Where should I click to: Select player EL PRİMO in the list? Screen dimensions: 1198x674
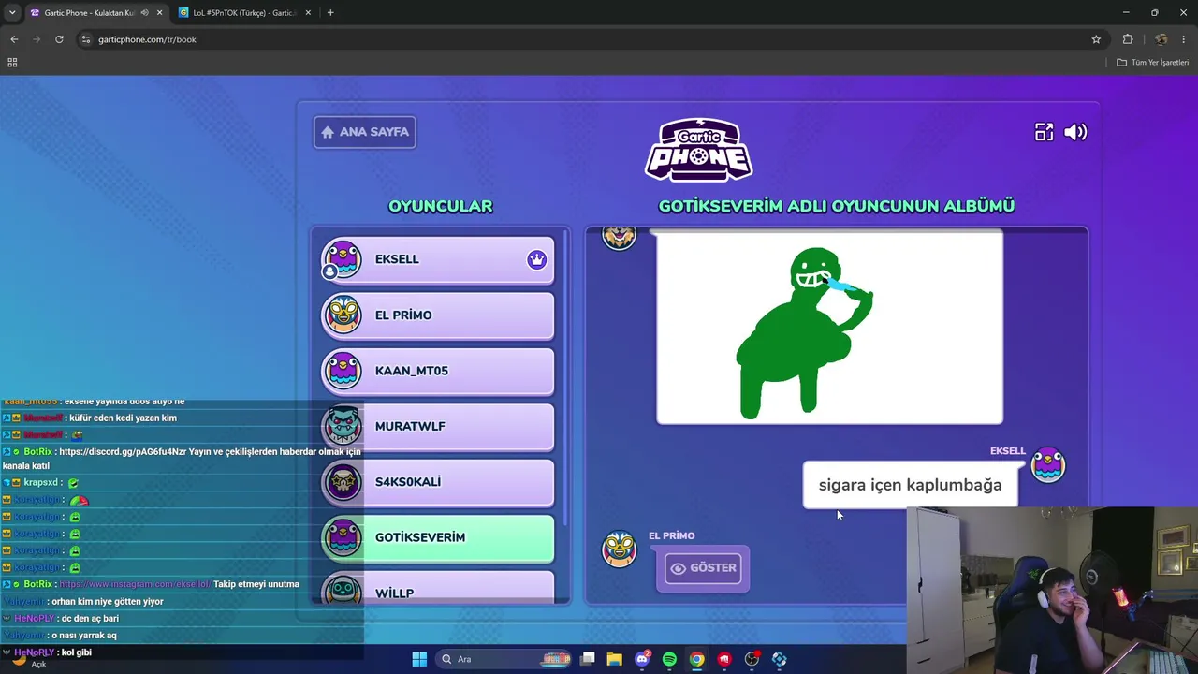pyautogui.click(x=438, y=315)
